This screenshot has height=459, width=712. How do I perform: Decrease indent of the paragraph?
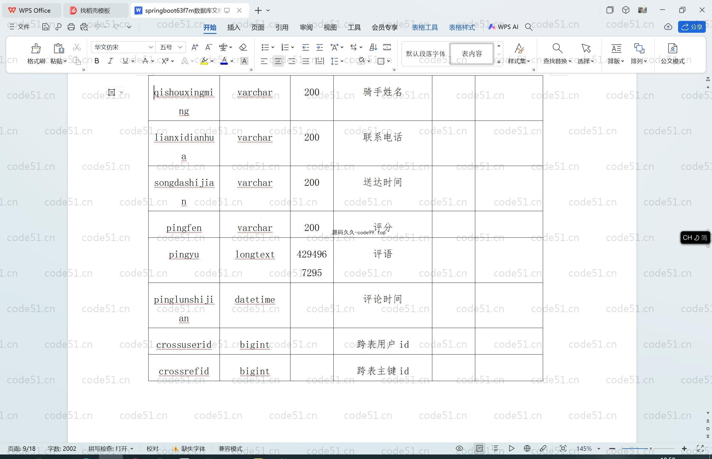305,47
